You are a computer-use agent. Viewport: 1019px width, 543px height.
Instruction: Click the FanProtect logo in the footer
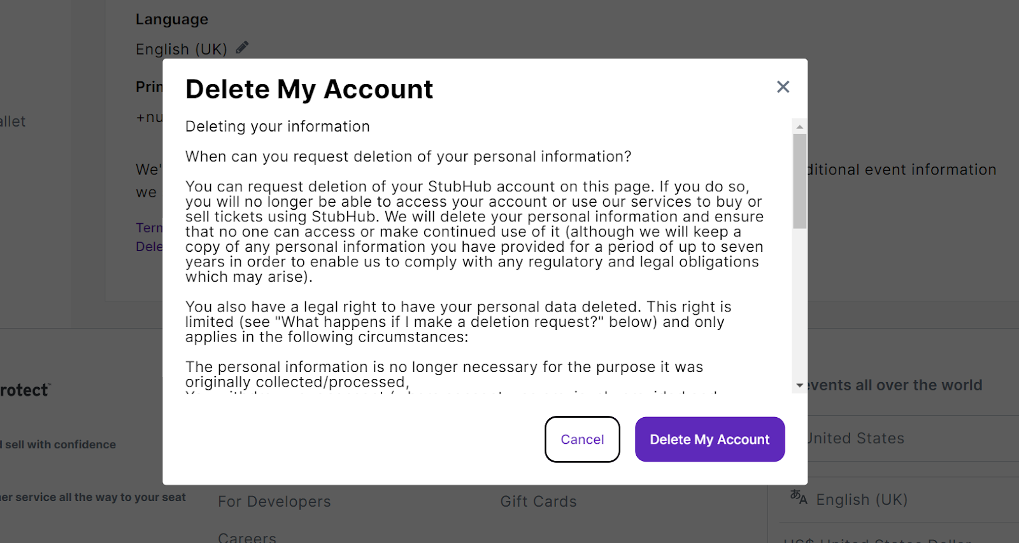25,390
